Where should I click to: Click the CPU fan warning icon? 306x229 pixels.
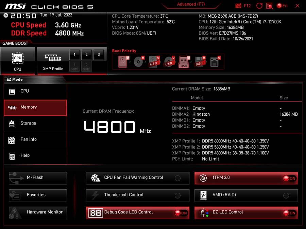[96, 178]
